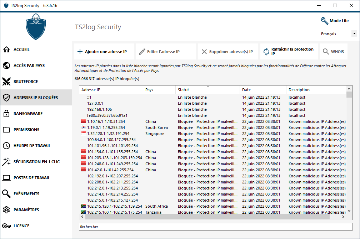Click the padlock Ransomware icon
The width and height of the screenshot is (360, 239).
[x=6, y=114]
